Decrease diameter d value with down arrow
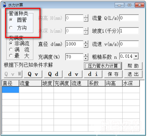Image resolution: width=147 pixels, height=137 pixels. (x=85, y=46)
